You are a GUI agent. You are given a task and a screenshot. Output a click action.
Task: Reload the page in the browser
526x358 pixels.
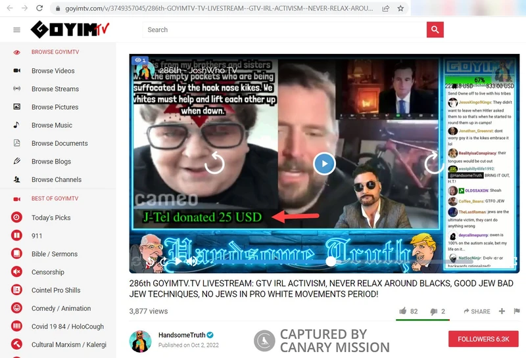click(x=39, y=9)
